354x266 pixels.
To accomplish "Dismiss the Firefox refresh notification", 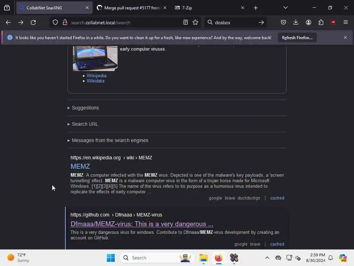I will [x=345, y=37].
